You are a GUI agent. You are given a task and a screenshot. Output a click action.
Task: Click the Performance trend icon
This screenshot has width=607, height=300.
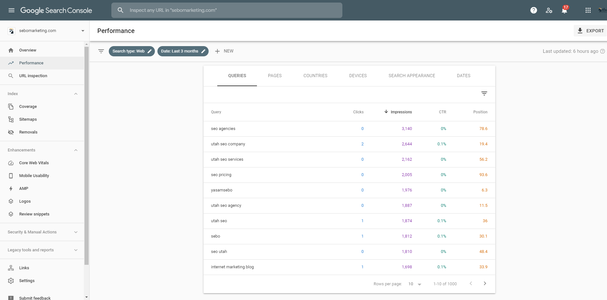(x=11, y=63)
